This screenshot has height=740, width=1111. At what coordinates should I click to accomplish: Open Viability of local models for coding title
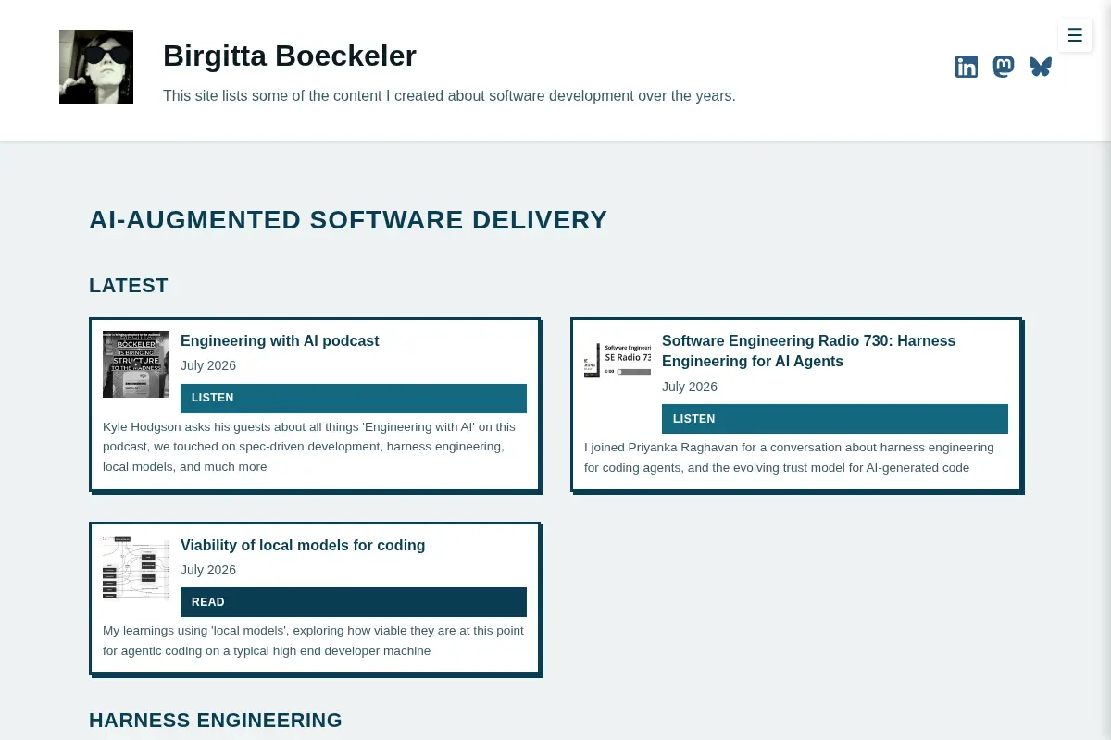click(x=303, y=545)
